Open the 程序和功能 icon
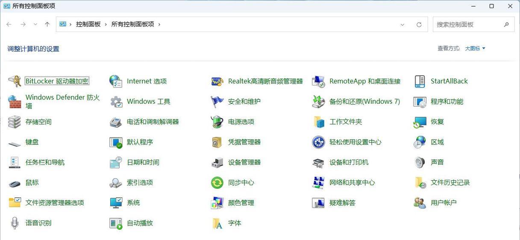520x240 pixels. tap(420, 102)
